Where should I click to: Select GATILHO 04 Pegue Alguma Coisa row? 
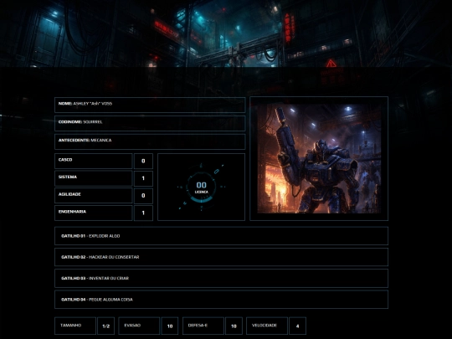pyautogui.click(x=221, y=299)
